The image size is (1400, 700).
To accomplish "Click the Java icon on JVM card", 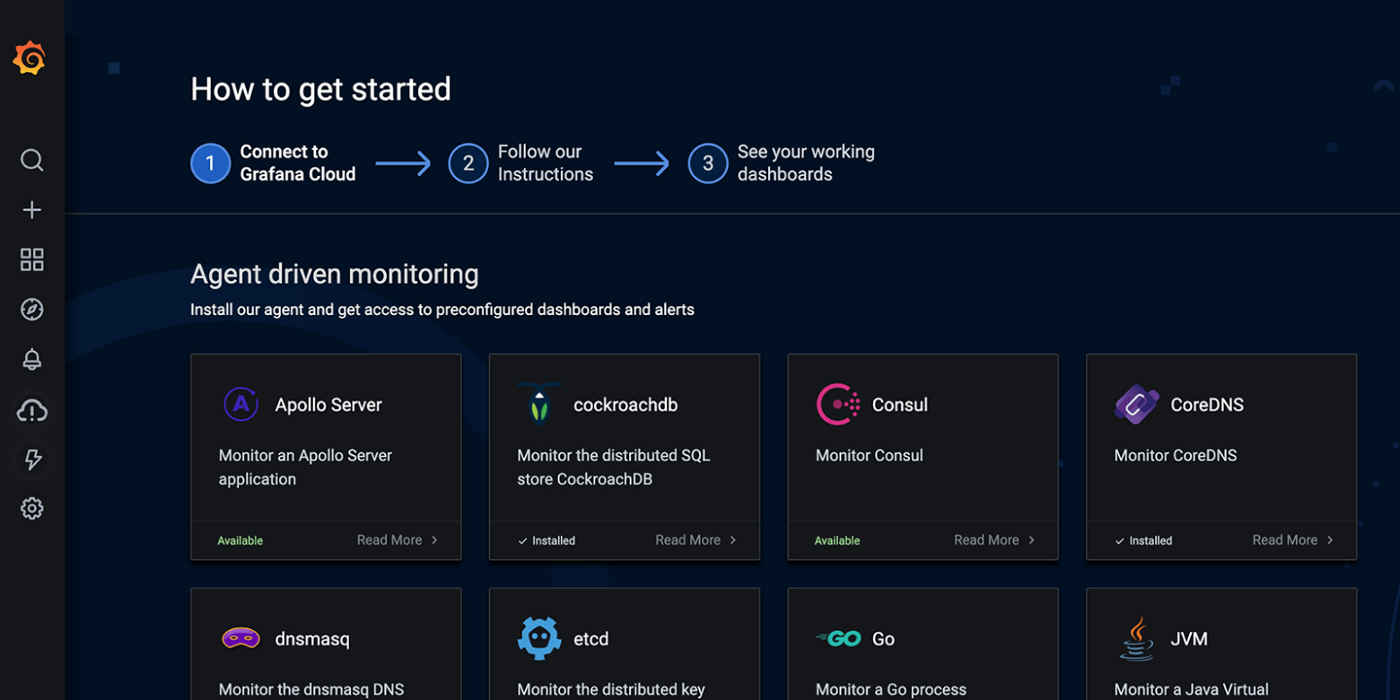I will pos(1135,638).
